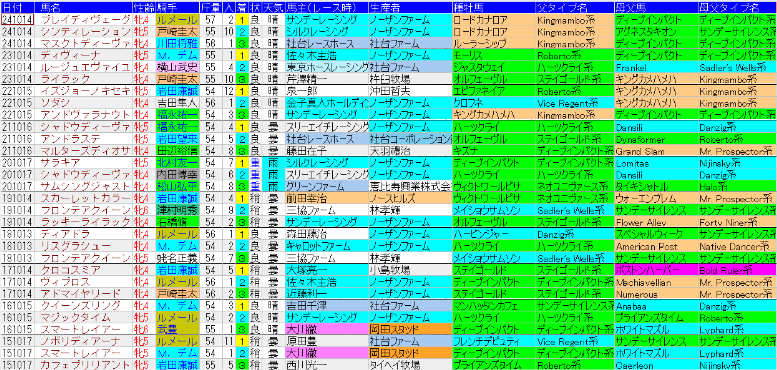Select horse name サラキア
This screenshot has height=370, width=777.
[x=83, y=163]
